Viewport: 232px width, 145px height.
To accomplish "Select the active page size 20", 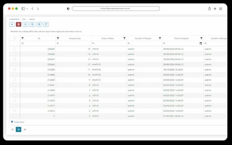I will 19,129.
